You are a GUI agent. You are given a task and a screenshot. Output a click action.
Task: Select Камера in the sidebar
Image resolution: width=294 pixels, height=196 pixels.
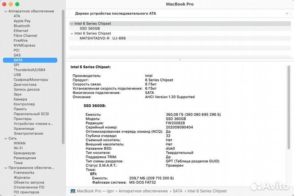(x=20, y=99)
